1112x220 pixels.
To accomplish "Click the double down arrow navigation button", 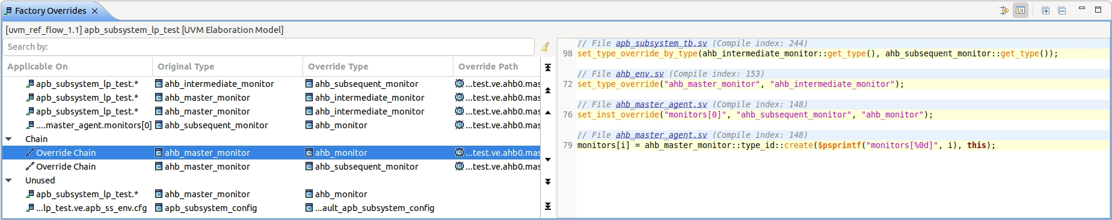I will click(548, 182).
